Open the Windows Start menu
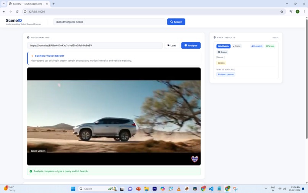The height and width of the screenshot is (193, 308). (73, 189)
